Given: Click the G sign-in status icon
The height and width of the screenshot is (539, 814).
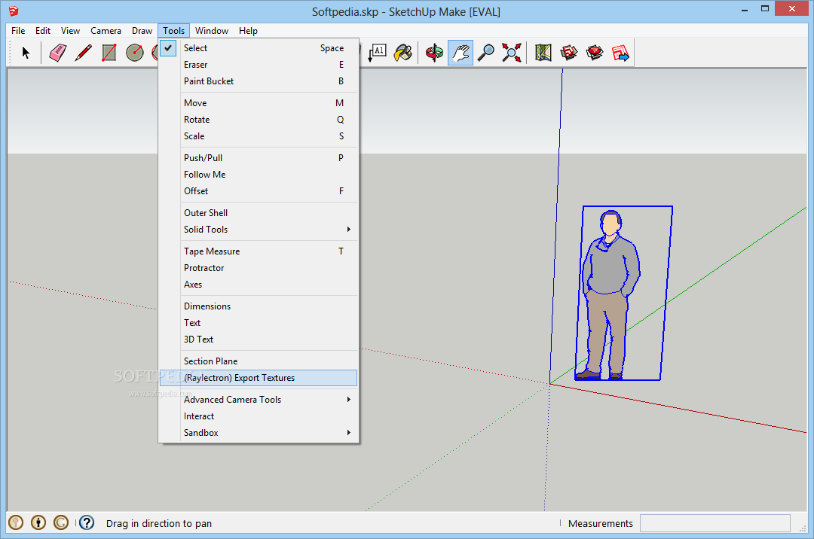Looking at the screenshot, I should pos(61,522).
